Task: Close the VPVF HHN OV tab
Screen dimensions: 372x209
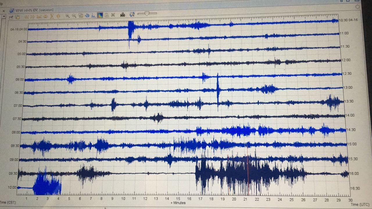Action: click(4, 11)
